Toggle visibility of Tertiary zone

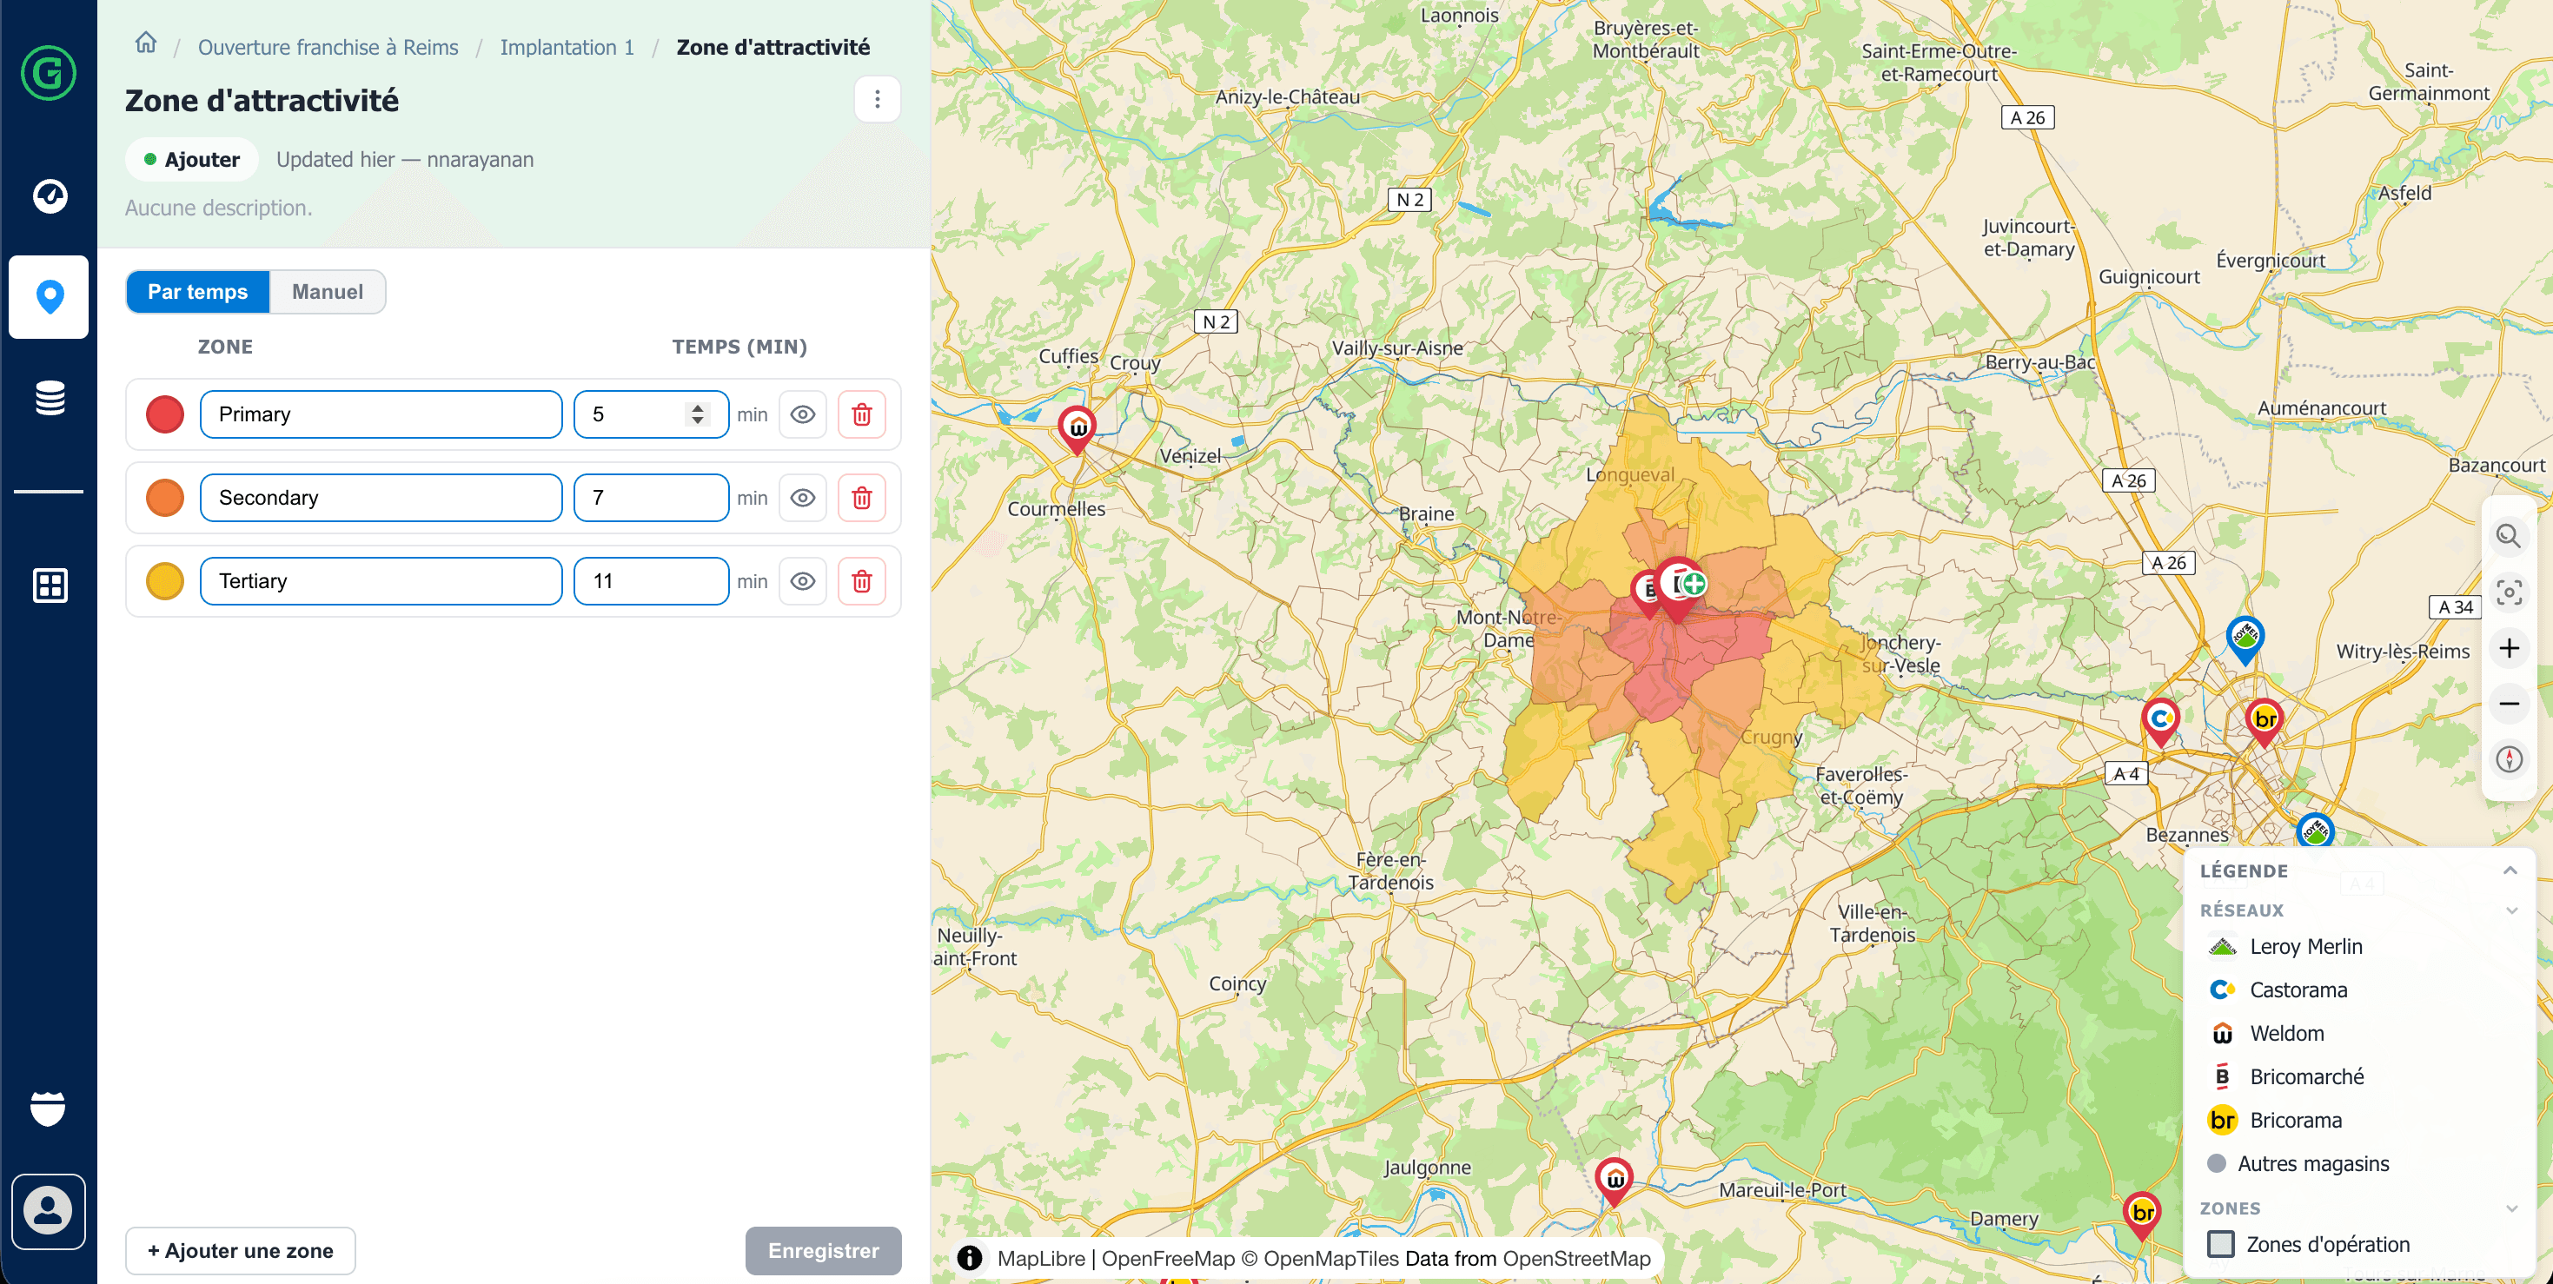tap(803, 580)
